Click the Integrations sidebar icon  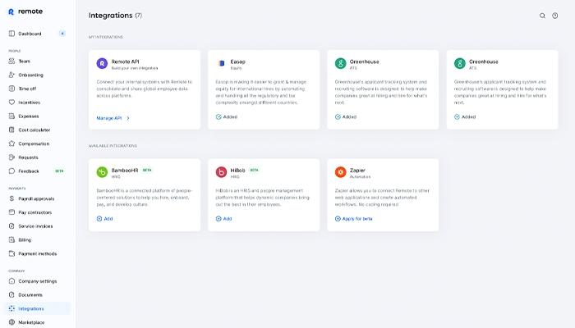point(11,308)
